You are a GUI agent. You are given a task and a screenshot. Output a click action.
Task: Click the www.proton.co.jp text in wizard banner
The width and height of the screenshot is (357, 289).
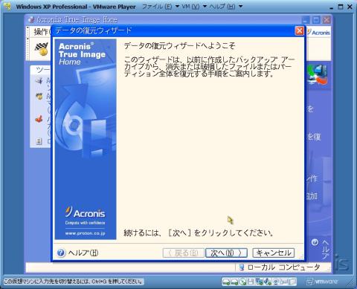pos(86,233)
